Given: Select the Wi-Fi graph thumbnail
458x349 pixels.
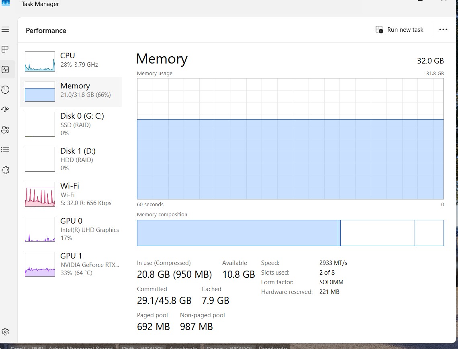Looking at the screenshot, I should point(40,194).
